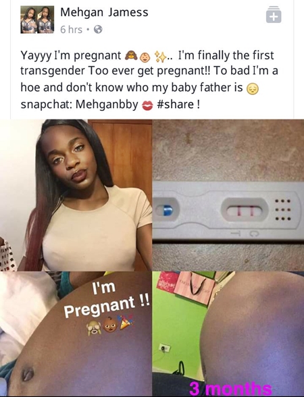Click the party popper sticker on belly photo
Viewport: 304px width, 397px height.
point(127,321)
